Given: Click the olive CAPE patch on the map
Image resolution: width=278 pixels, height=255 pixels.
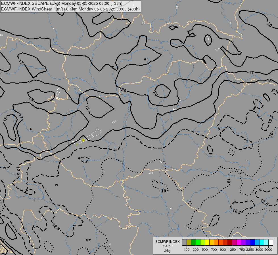Looking at the screenshot, I should click(x=83, y=140).
